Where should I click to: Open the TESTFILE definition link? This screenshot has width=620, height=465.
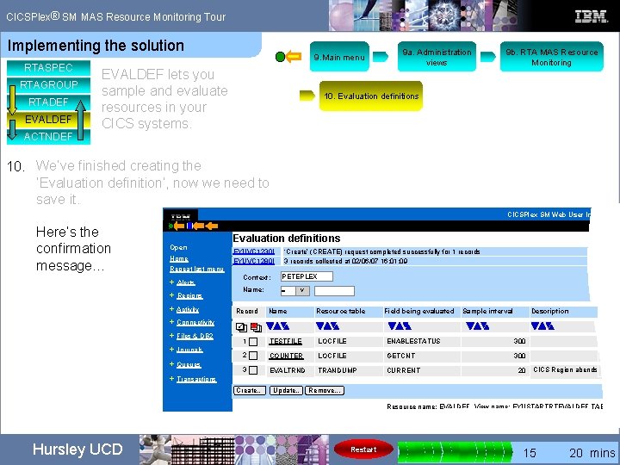click(286, 341)
